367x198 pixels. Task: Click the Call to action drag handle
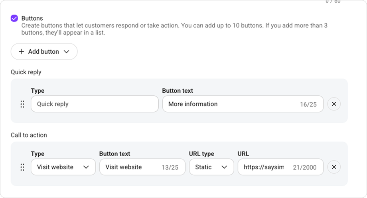pos(22,167)
